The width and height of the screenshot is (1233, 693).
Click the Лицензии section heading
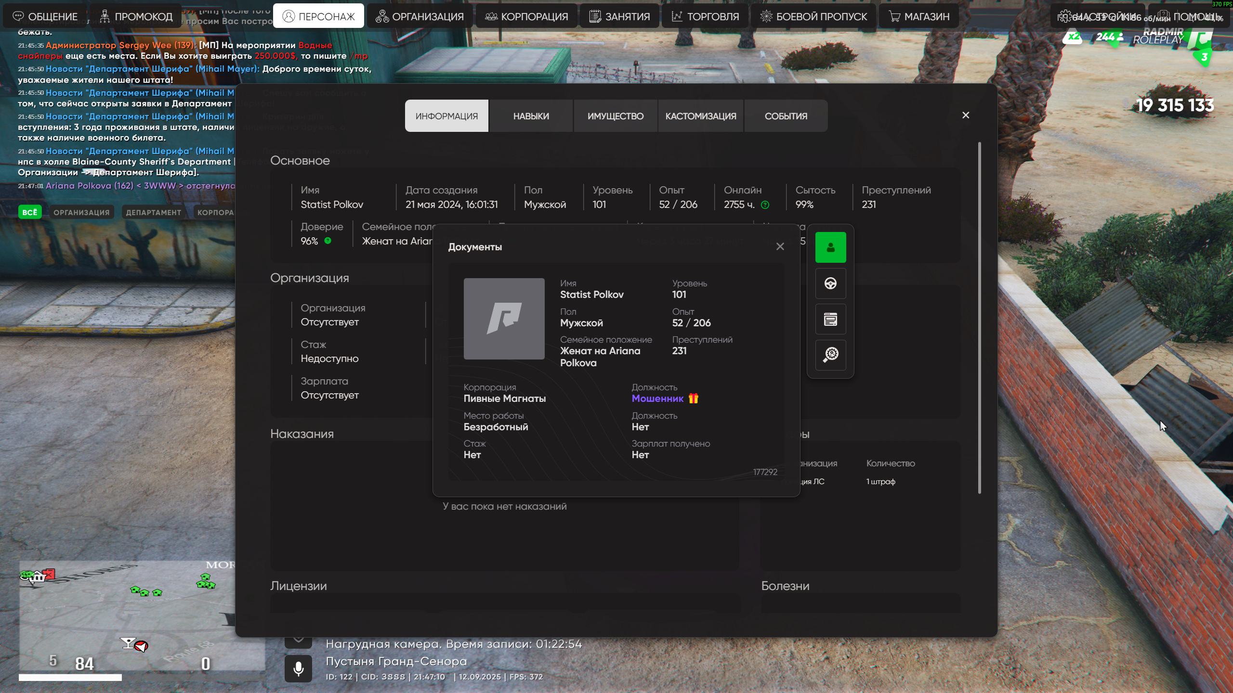298,586
